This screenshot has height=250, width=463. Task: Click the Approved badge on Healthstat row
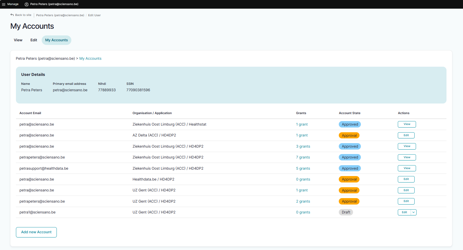pos(350,124)
